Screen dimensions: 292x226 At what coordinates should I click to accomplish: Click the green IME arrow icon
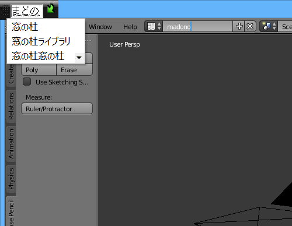coord(50,9)
